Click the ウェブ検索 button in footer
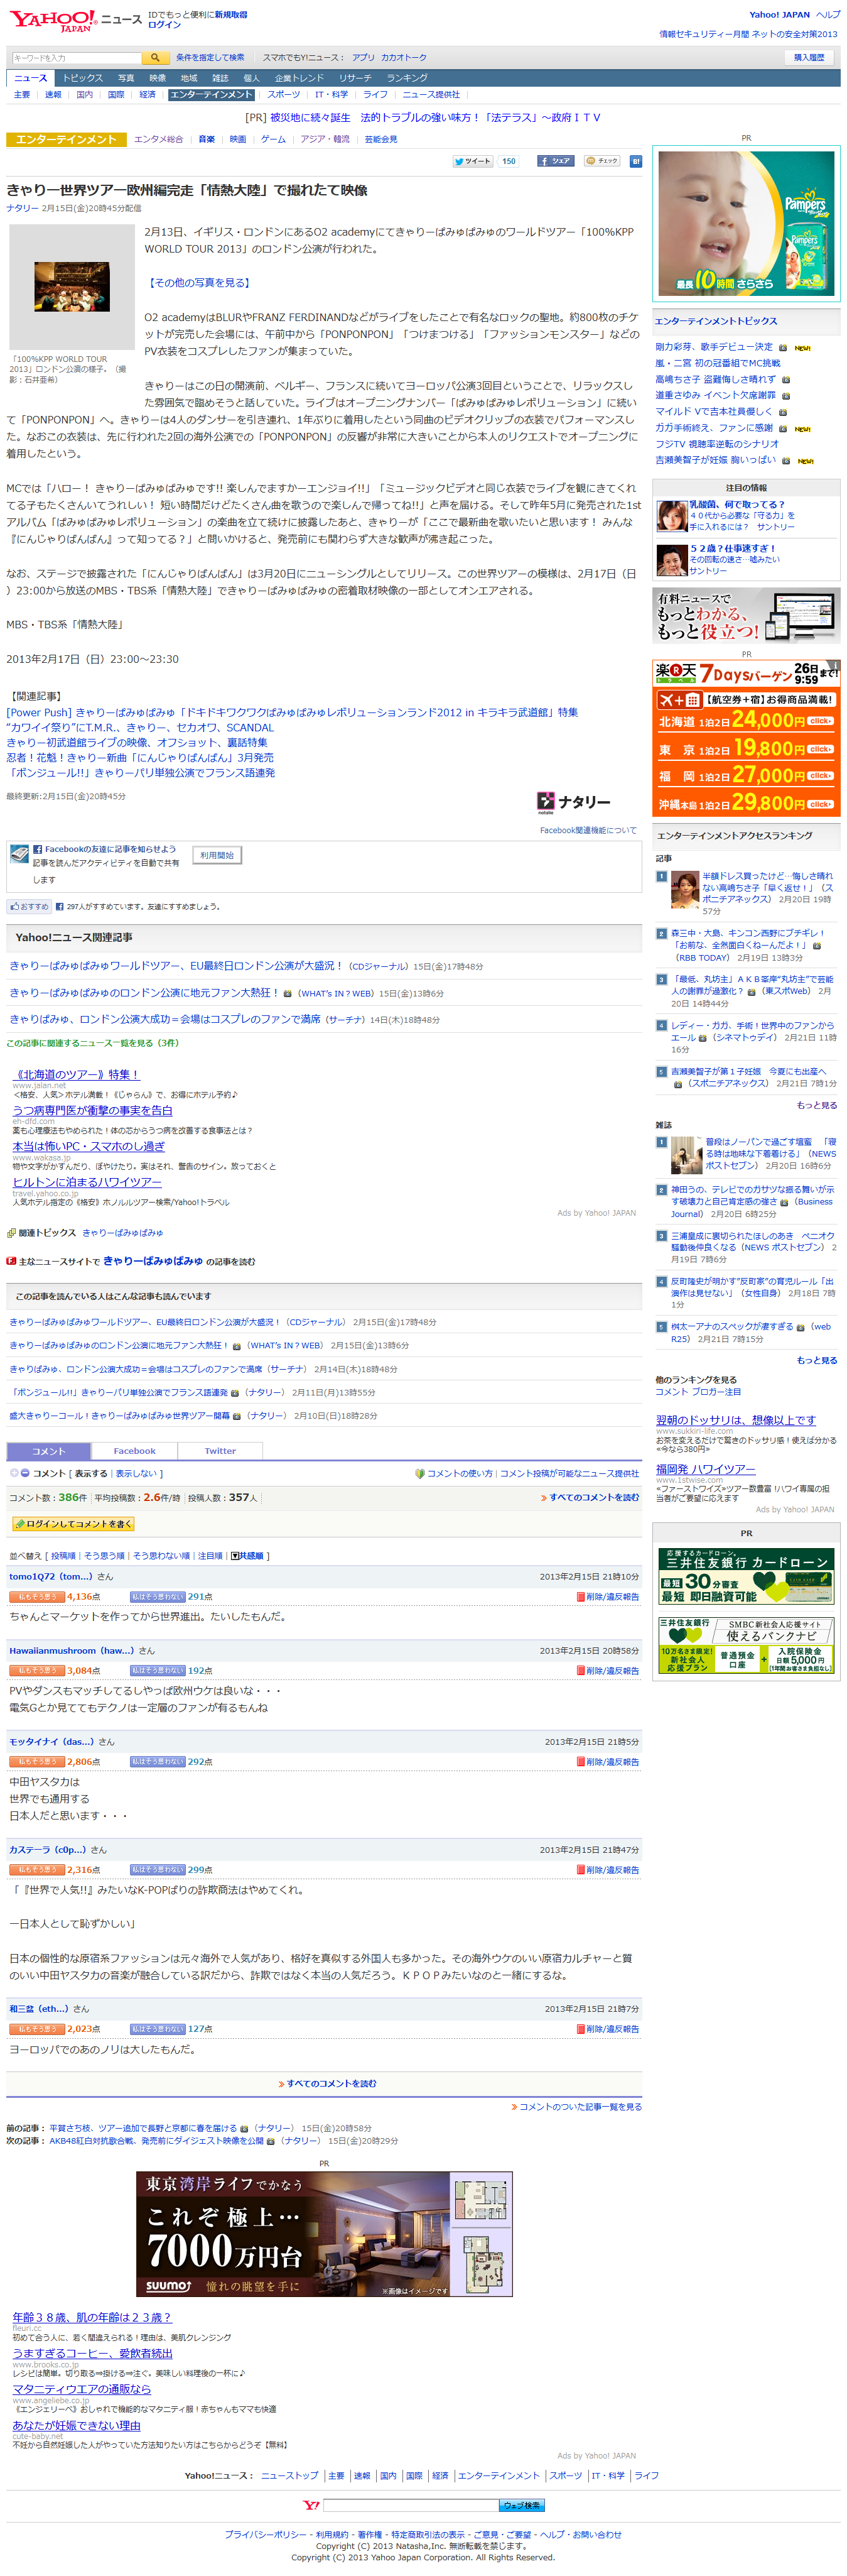Viewport: 847px width, 2576px height. click(521, 2505)
